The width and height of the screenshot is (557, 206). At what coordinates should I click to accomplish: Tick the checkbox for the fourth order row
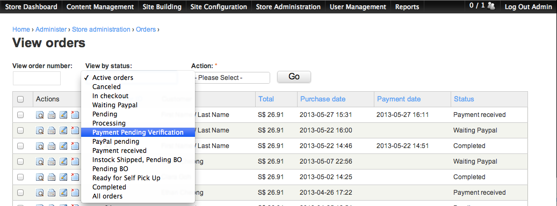[x=20, y=161]
